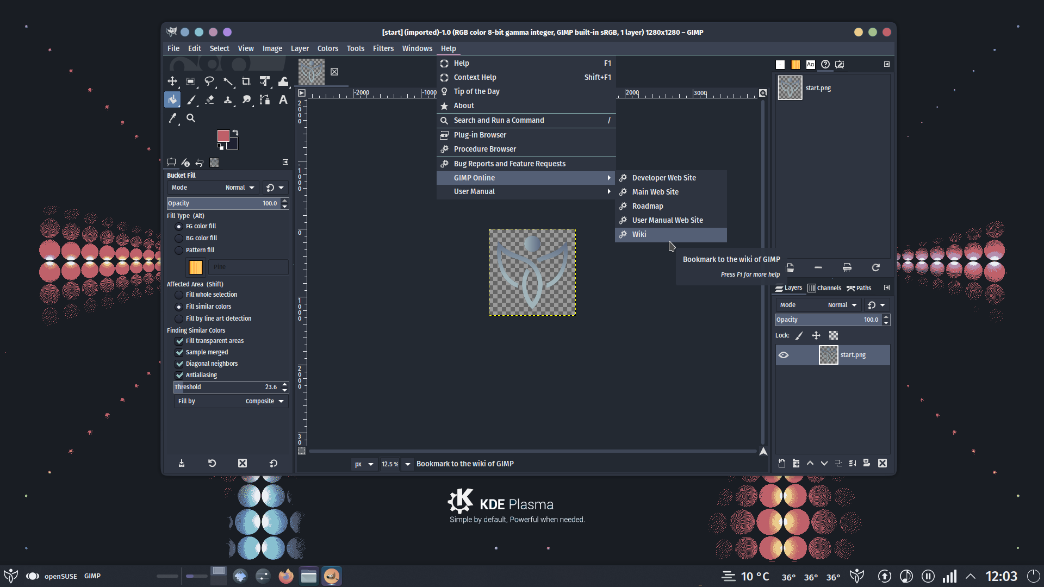Click the foreground color swatch
This screenshot has width=1044, height=587.
[x=223, y=136]
